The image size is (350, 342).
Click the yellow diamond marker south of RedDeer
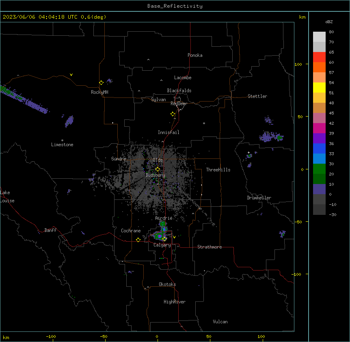(x=173, y=114)
